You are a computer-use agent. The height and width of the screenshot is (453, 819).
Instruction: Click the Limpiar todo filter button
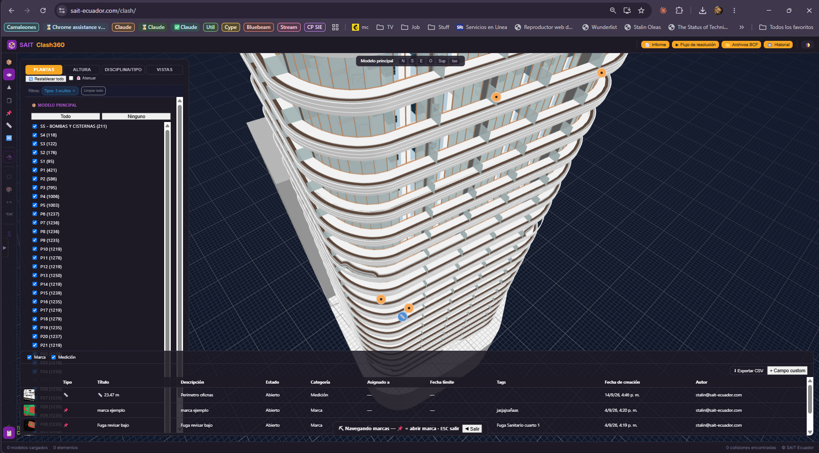[x=93, y=91]
